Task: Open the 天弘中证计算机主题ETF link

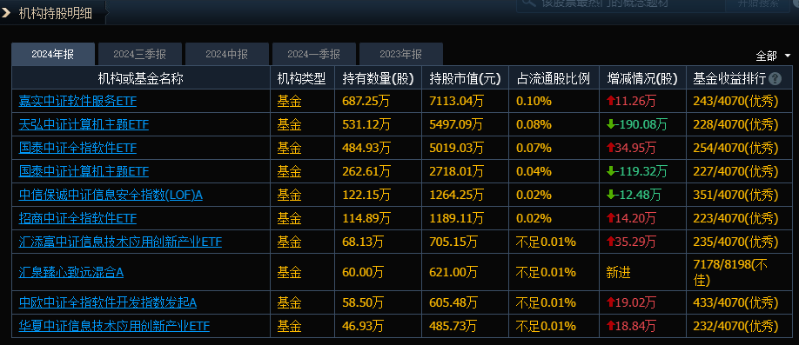Action: click(84, 124)
